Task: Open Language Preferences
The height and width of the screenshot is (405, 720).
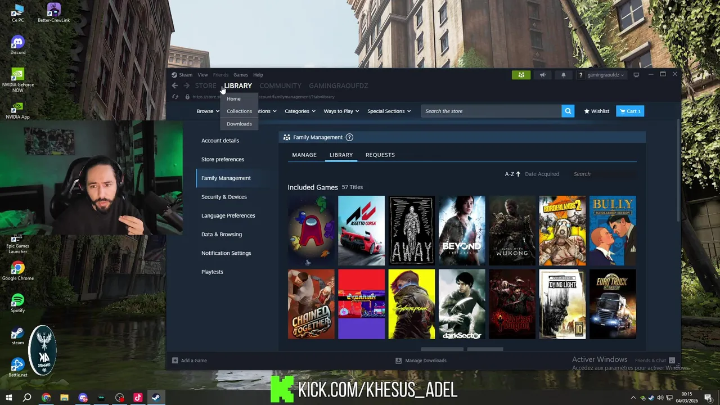Action: (x=228, y=215)
